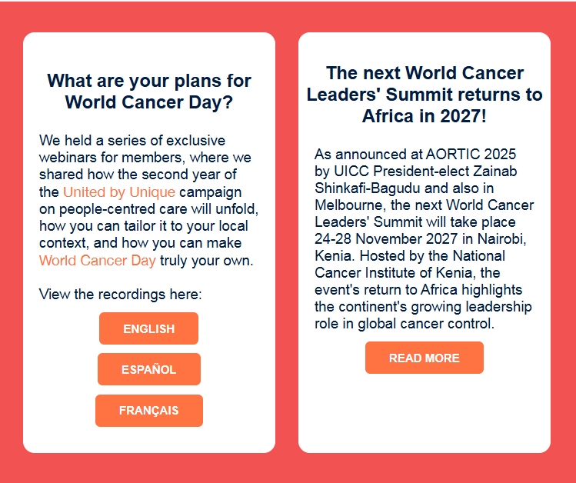Click the exclusive webinars paragraph's first line
This screenshot has height=483, width=576.
pos(132,141)
